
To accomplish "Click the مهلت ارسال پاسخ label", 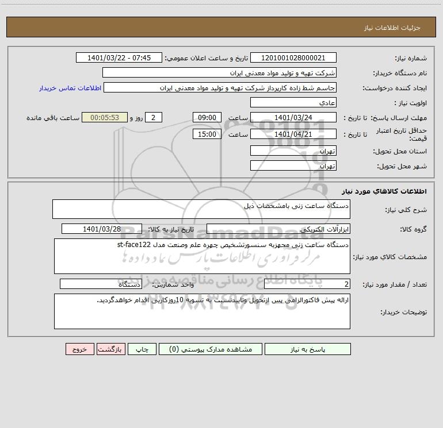I will click(x=399, y=118).
